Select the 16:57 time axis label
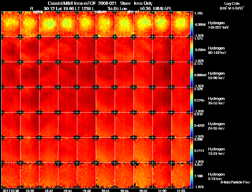Image resolution: width=252 pixels, height=192 pixels. point(143,190)
